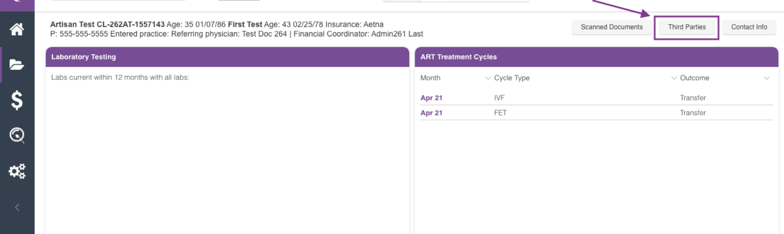784x234 pixels.
Task: Open the settings gears icon
Action: pos(17,171)
